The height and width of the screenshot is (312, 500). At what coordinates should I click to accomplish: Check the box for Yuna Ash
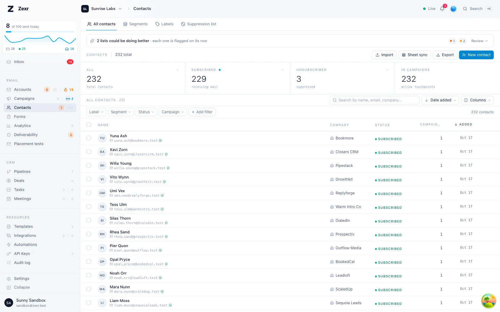(x=89, y=138)
